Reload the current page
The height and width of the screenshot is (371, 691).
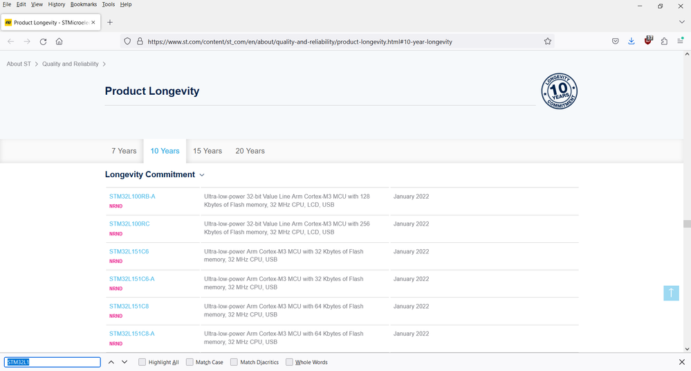pyautogui.click(x=43, y=42)
